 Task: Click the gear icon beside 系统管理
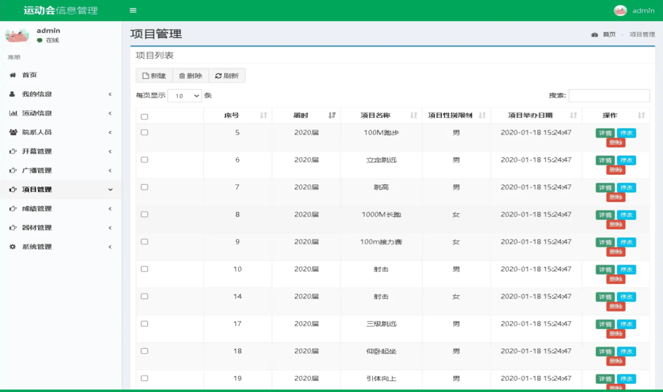coord(13,247)
